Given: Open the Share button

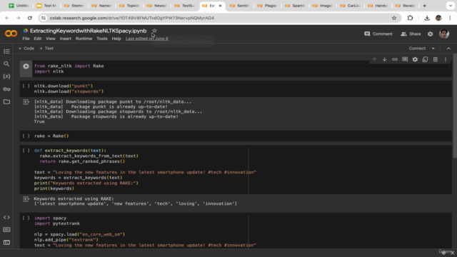Looking at the screenshot, I should click(411, 34).
